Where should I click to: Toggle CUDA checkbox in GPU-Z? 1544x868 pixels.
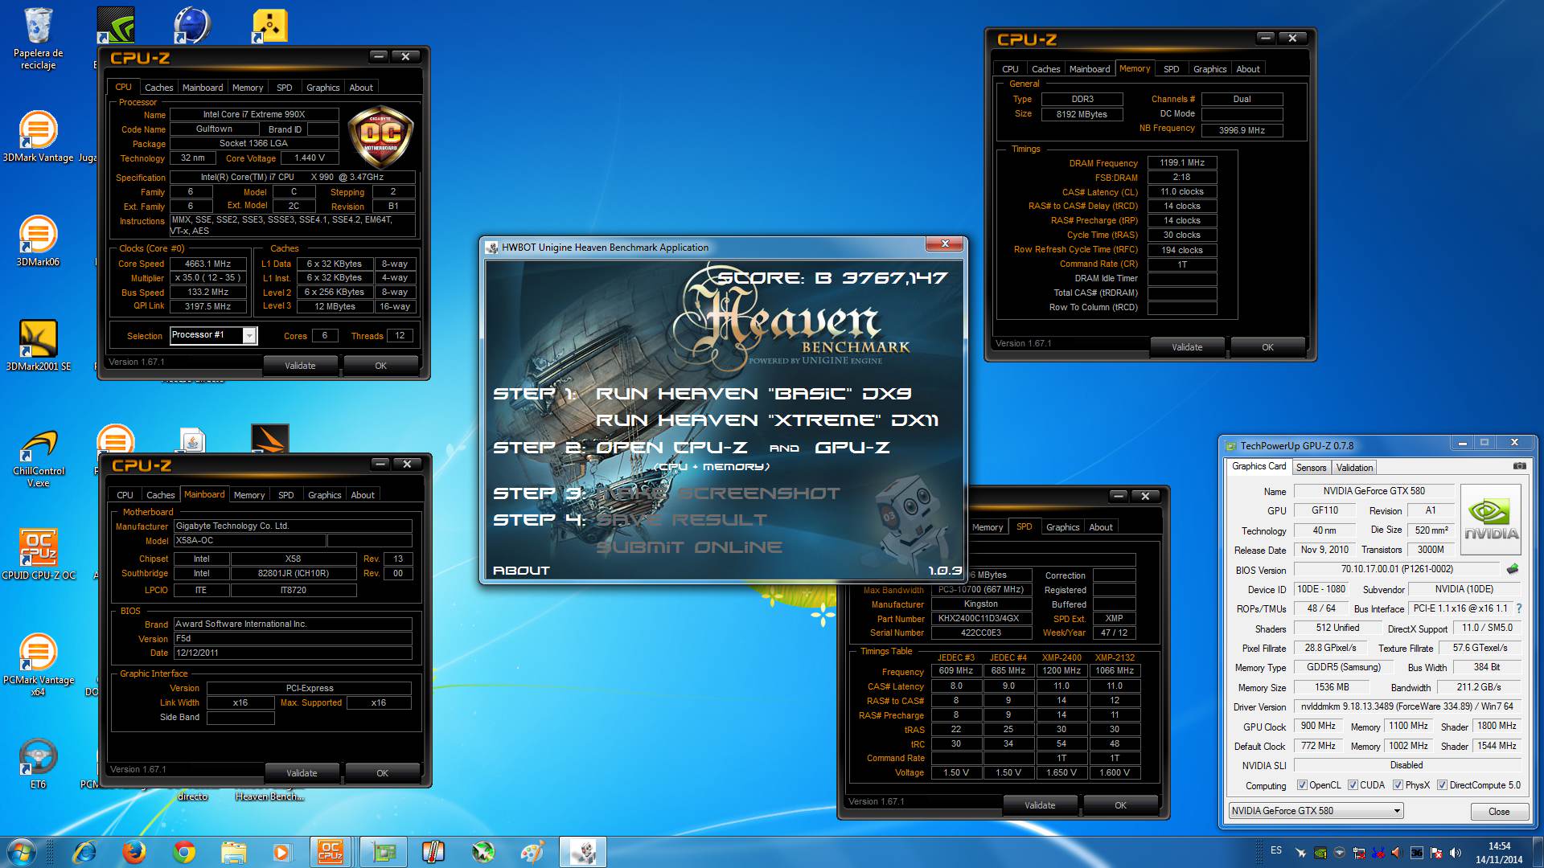click(x=1353, y=785)
